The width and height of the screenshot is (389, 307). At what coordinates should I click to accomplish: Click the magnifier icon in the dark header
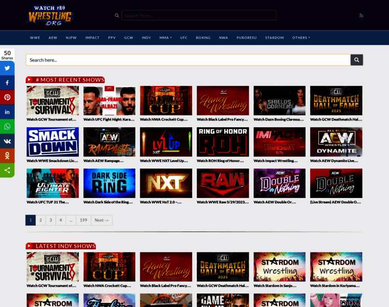click(117, 15)
